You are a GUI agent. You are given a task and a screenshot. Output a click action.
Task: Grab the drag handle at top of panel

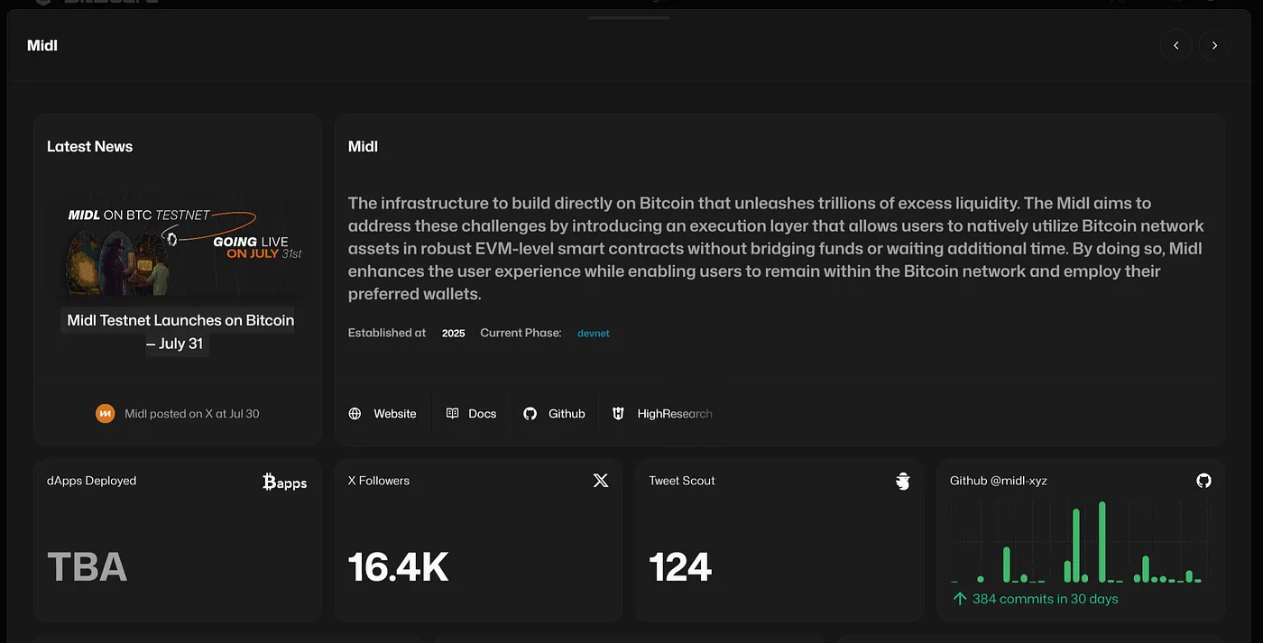[629, 17]
